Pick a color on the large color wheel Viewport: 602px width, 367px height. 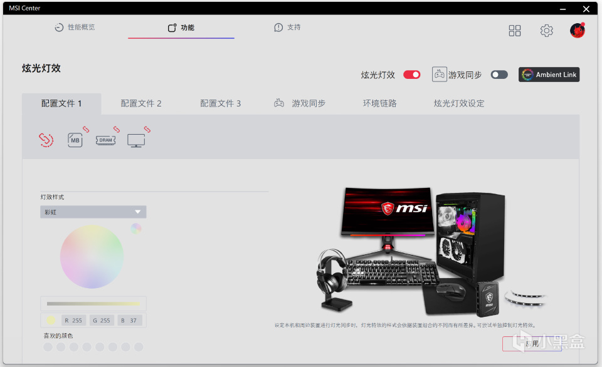[x=92, y=257]
